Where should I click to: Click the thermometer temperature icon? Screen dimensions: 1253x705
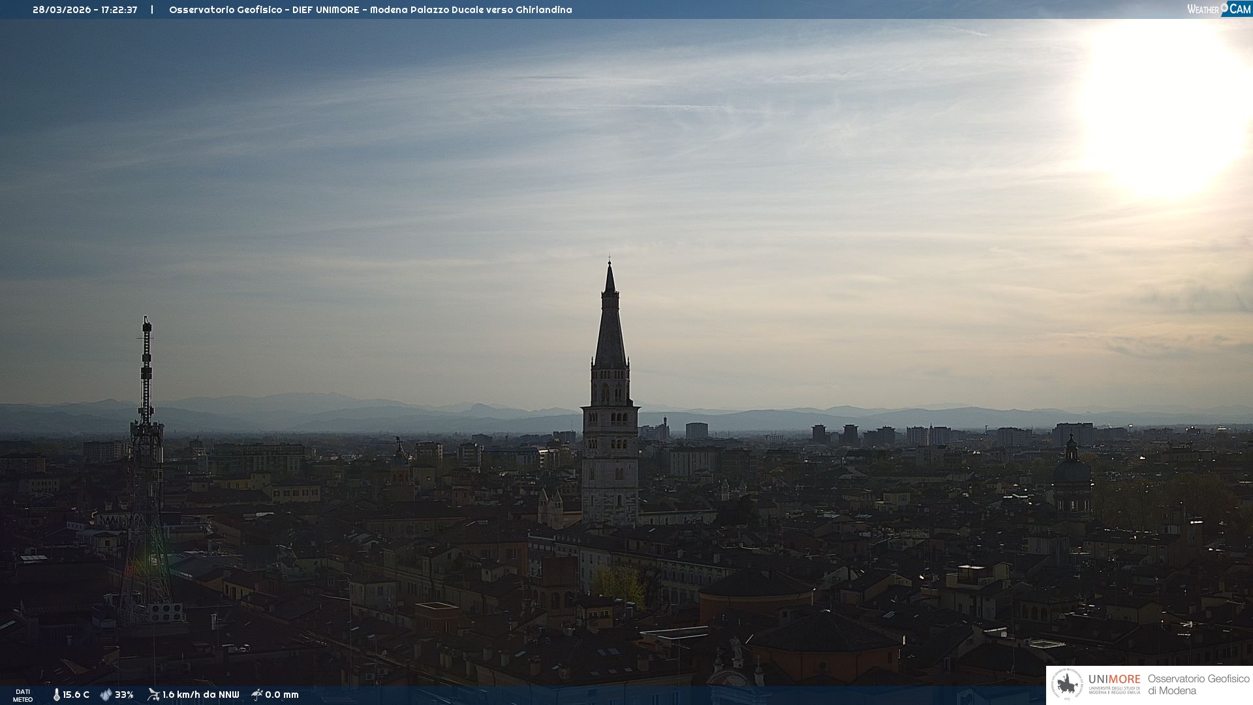click(x=56, y=695)
